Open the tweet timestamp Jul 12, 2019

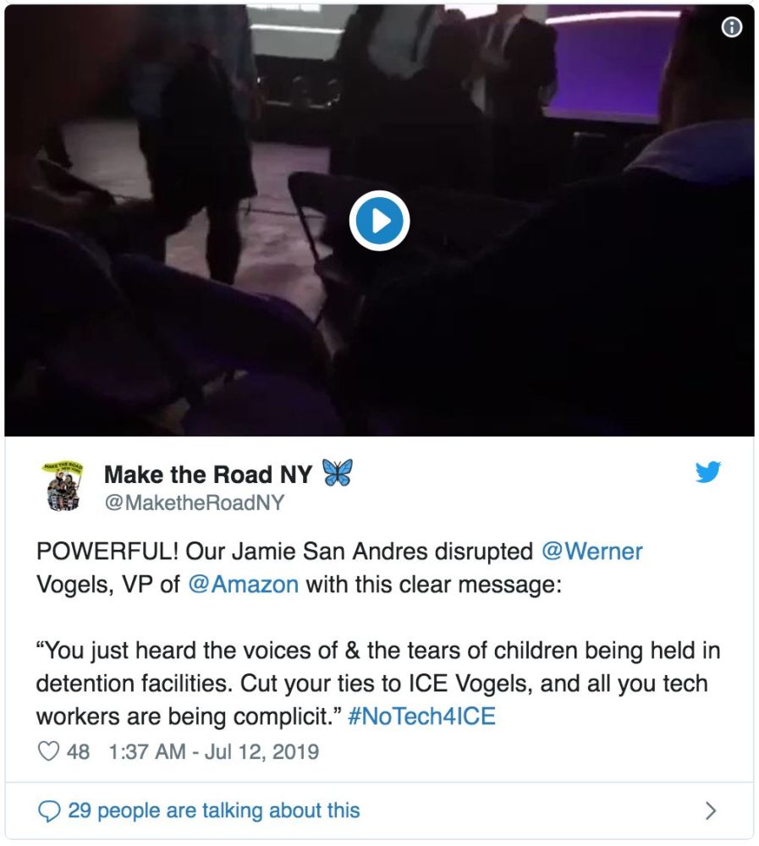coord(213,751)
